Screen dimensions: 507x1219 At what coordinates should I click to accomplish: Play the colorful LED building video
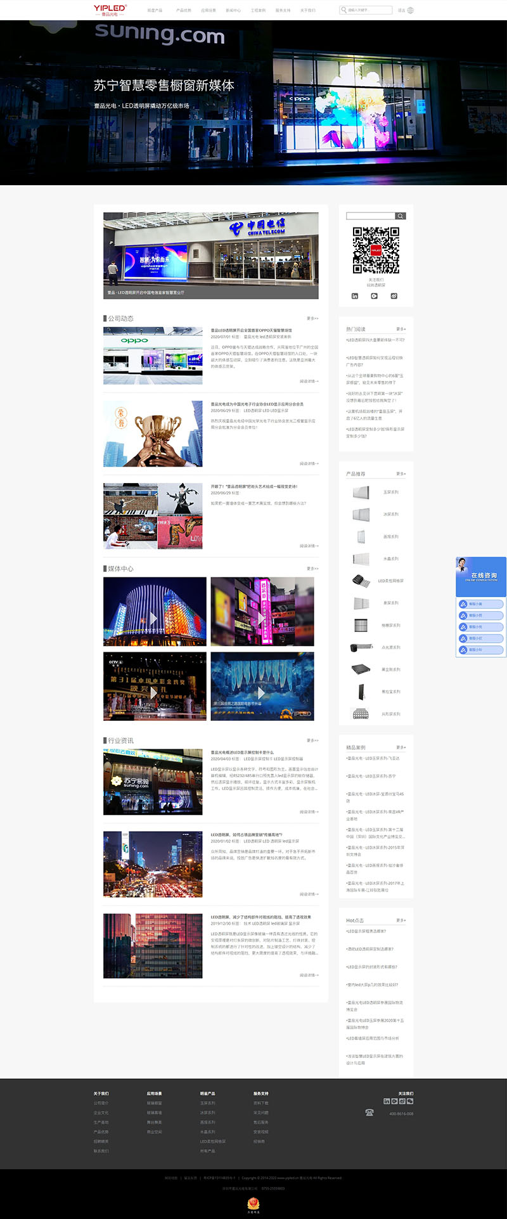[154, 618]
